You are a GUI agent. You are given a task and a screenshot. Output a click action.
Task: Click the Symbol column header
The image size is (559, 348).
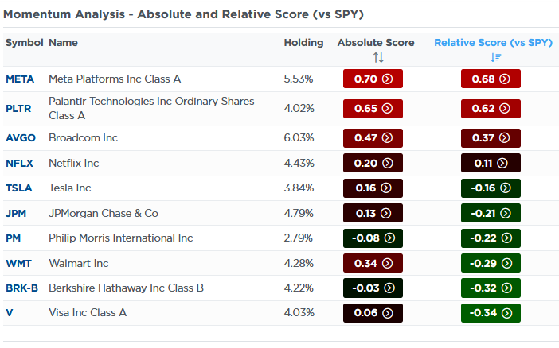pos(24,42)
